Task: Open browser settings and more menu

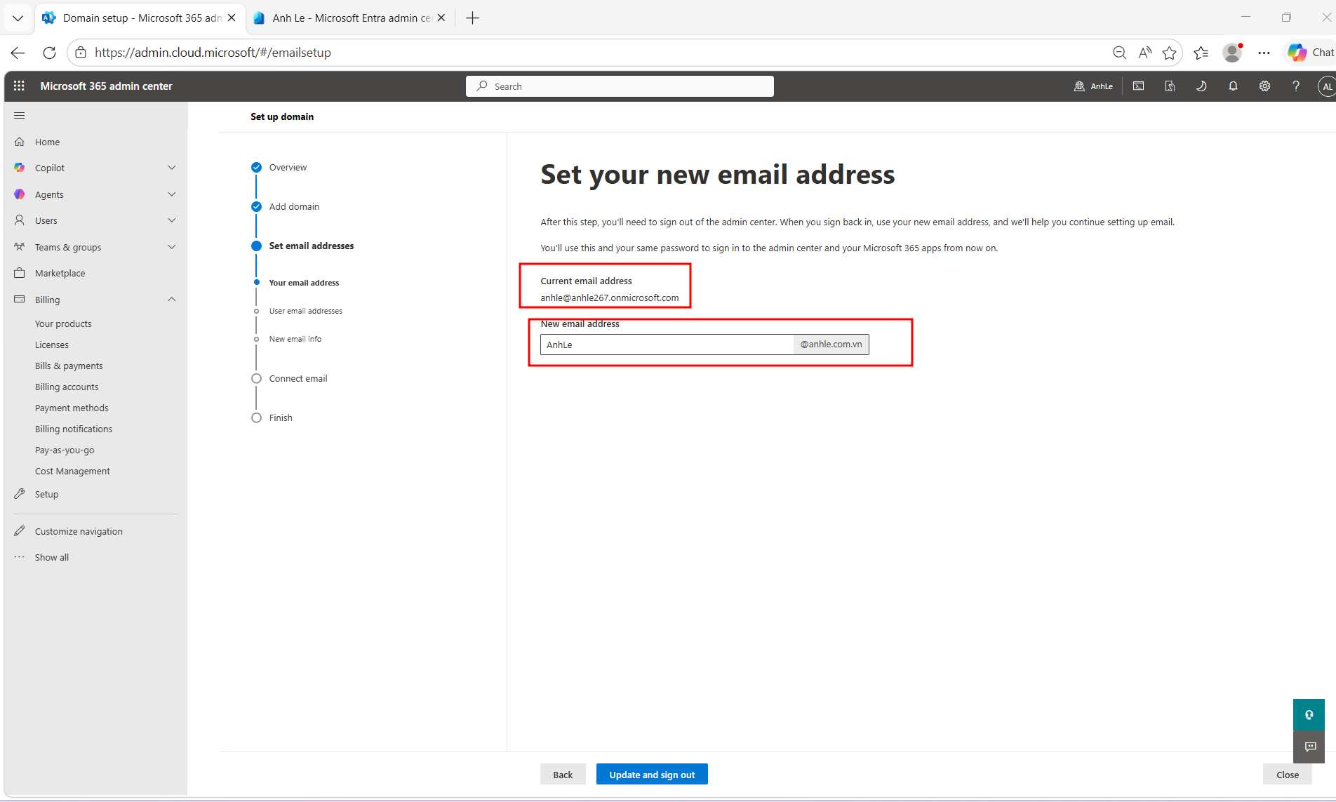Action: [1264, 53]
